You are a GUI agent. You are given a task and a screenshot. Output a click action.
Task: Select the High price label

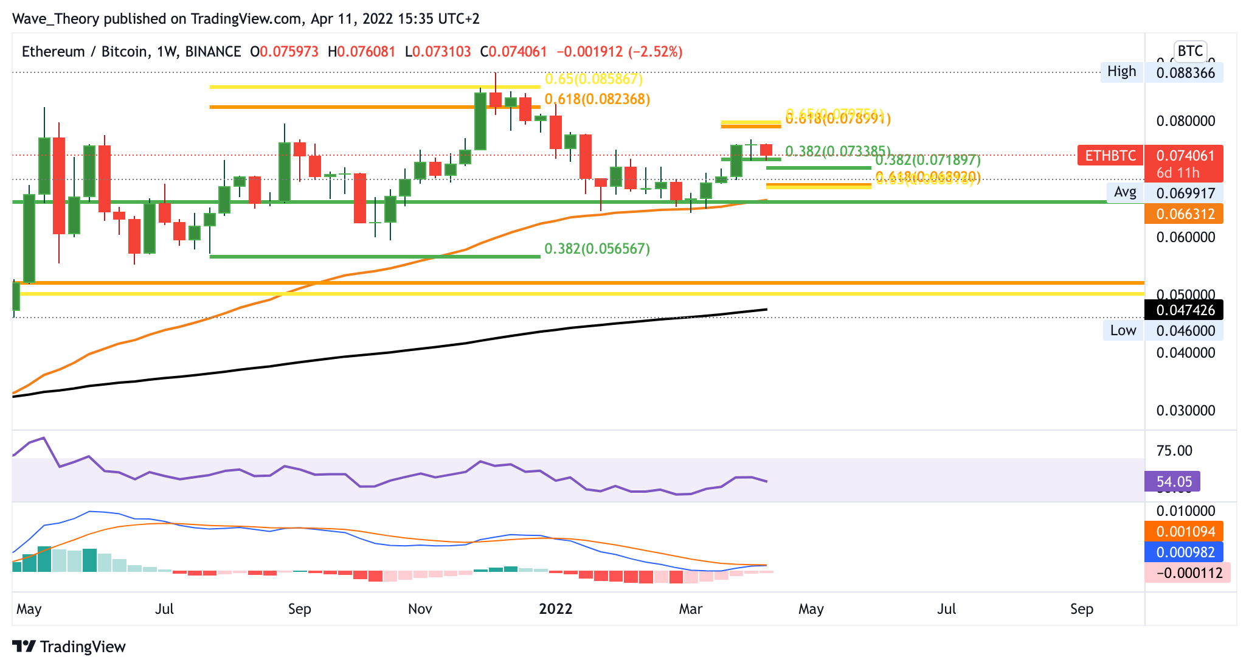1121,72
